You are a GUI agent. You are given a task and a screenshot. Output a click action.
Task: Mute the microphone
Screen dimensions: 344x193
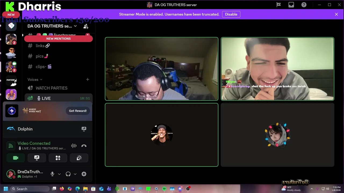pos(52,174)
